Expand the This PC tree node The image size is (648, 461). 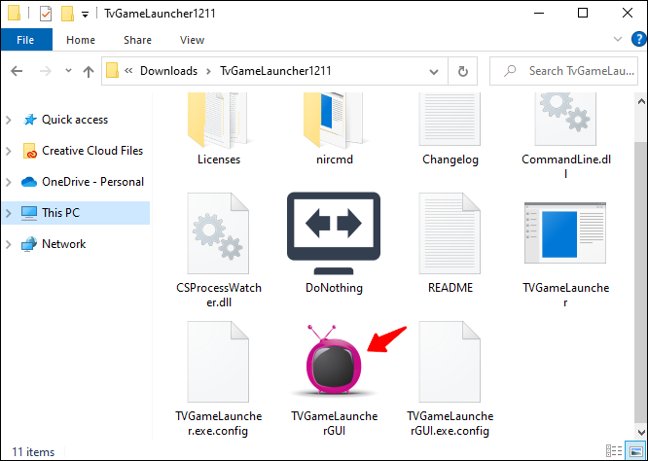[x=8, y=213]
